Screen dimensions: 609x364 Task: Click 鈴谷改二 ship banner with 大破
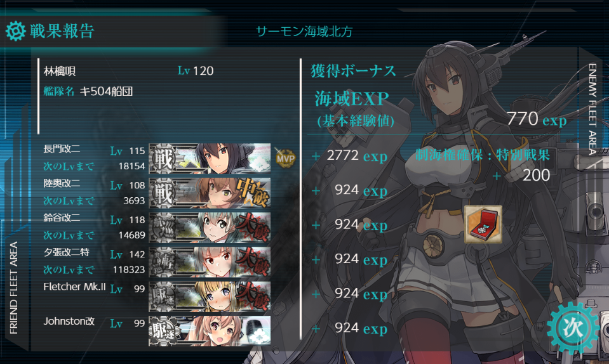pyautogui.click(x=210, y=227)
